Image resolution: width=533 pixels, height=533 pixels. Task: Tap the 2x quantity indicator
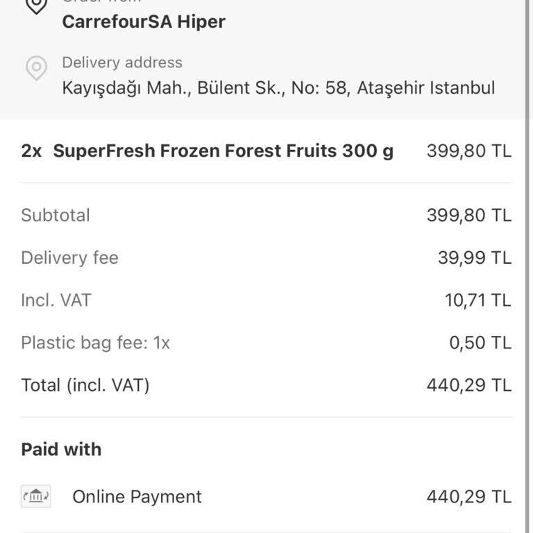pyautogui.click(x=31, y=151)
